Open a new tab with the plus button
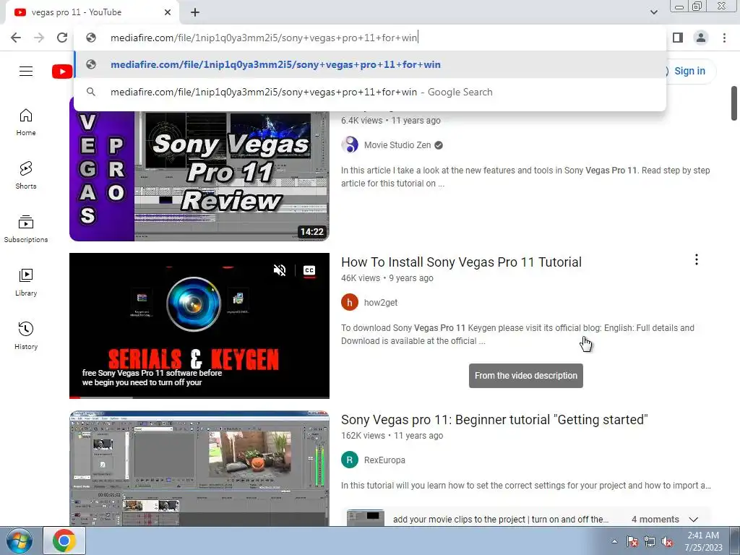The width and height of the screenshot is (740, 555). (195, 12)
